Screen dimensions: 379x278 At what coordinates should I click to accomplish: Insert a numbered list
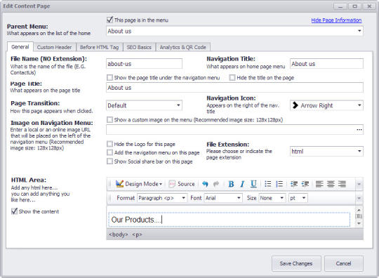click(279, 184)
